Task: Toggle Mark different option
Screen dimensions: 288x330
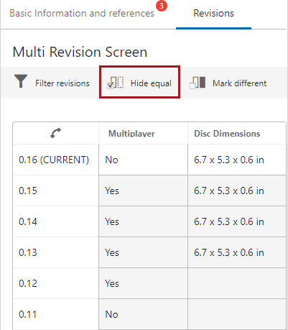Action: coord(228,83)
